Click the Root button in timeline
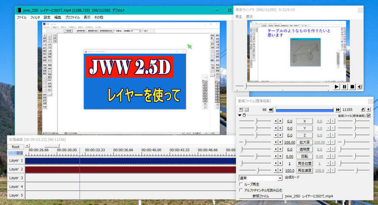 (16, 147)
